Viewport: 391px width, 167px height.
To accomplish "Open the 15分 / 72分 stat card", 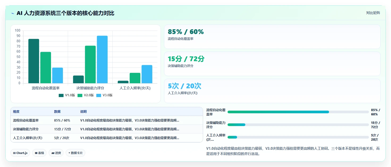I will (x=272, y=64).
